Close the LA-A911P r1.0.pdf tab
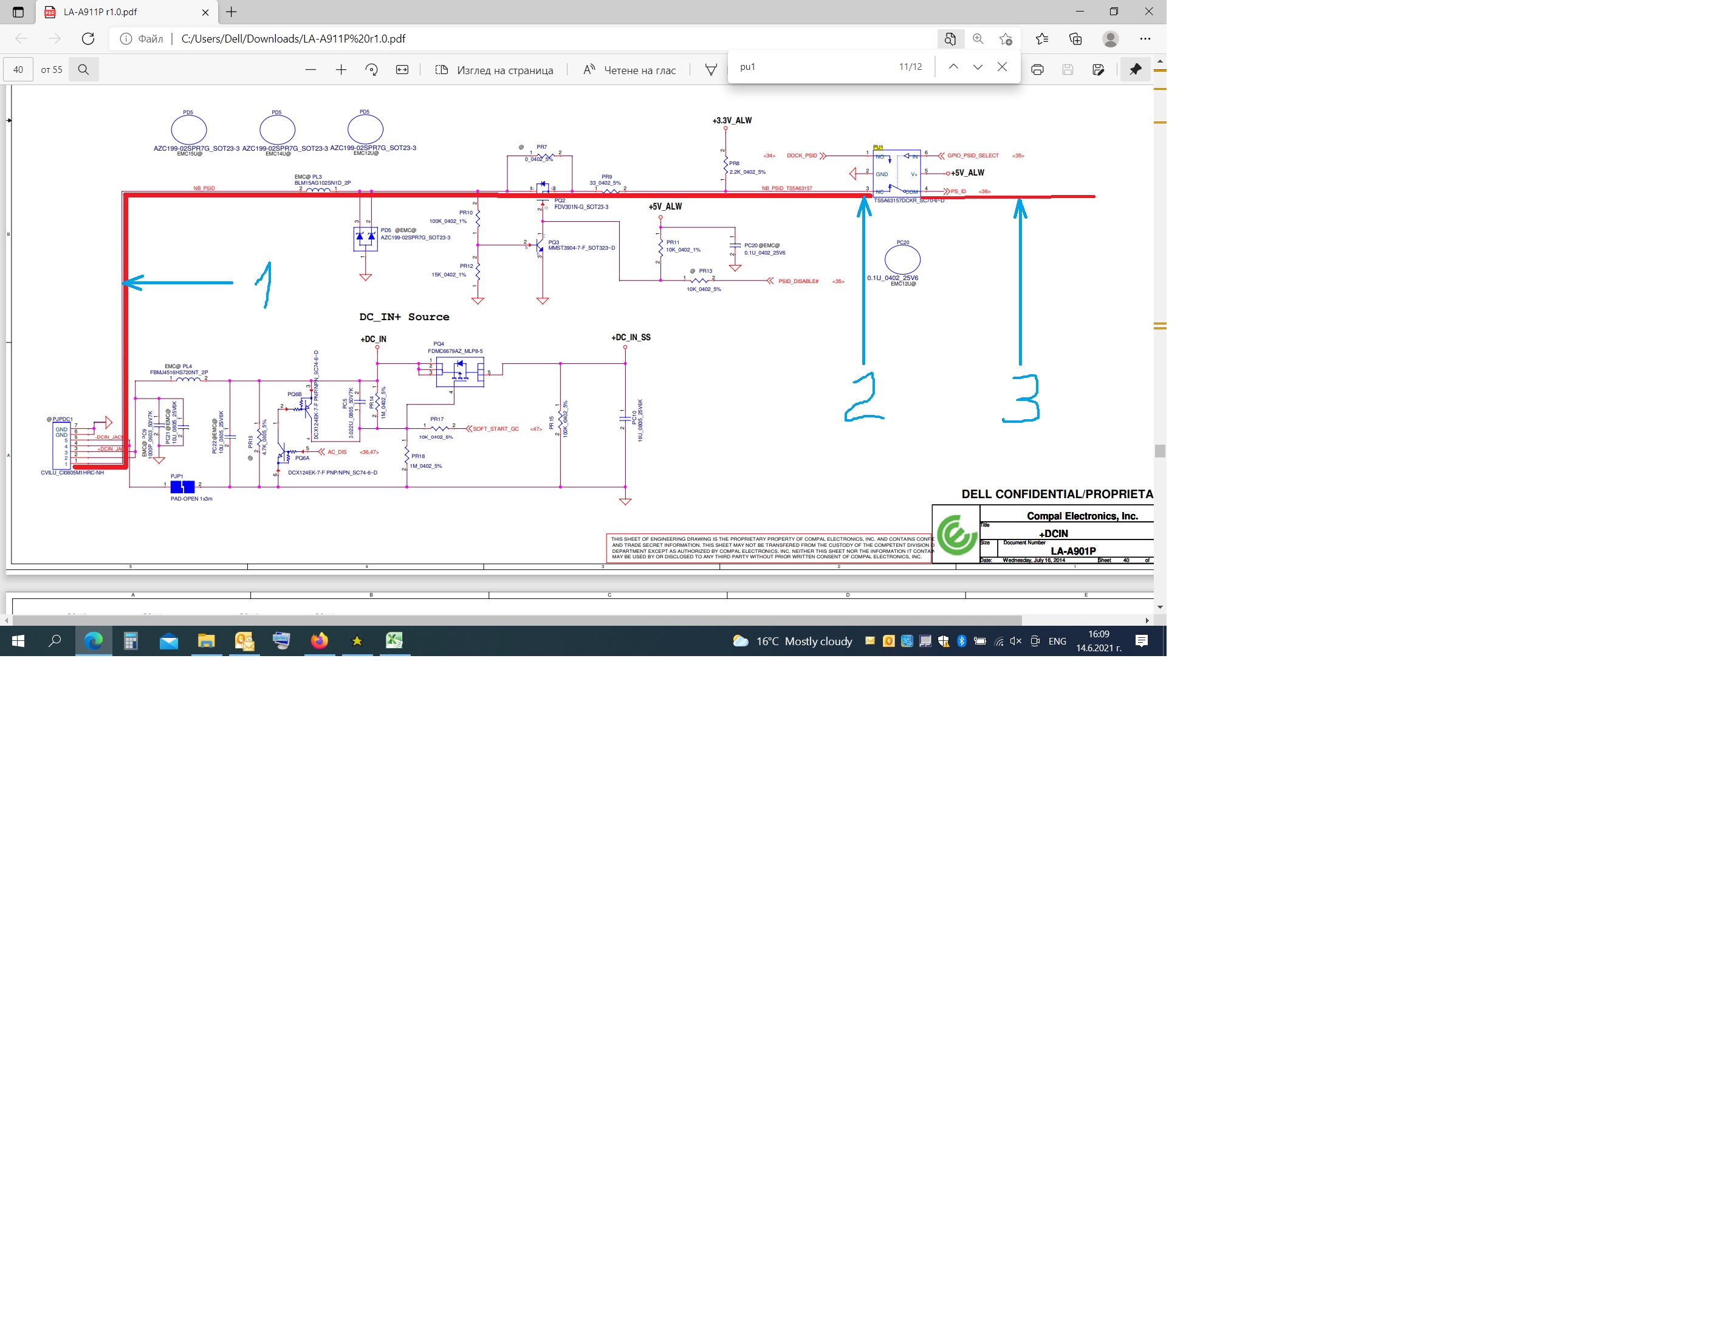This screenshot has width=1728, height=1342. [205, 12]
